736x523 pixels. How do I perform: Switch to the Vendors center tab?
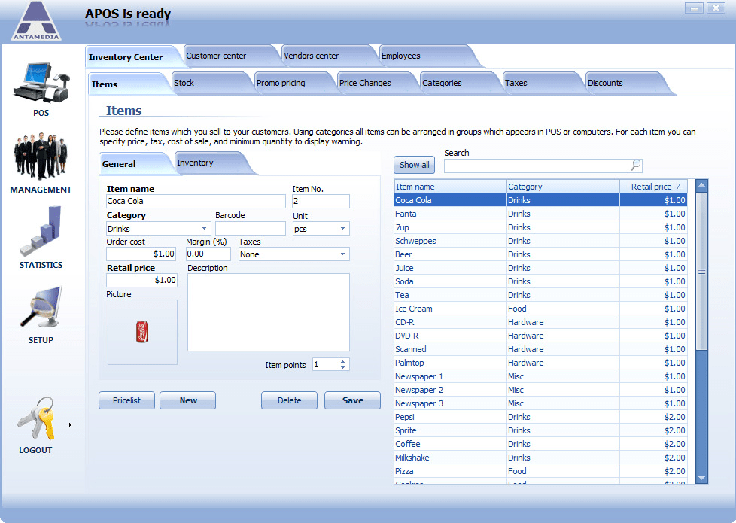click(327, 56)
